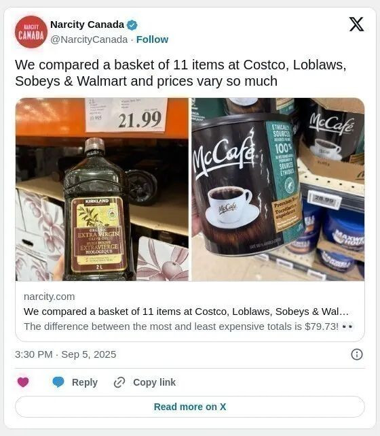Viewport: 380px width, 436px height.
Task: Open the article headline in link card
Action: coord(186,312)
